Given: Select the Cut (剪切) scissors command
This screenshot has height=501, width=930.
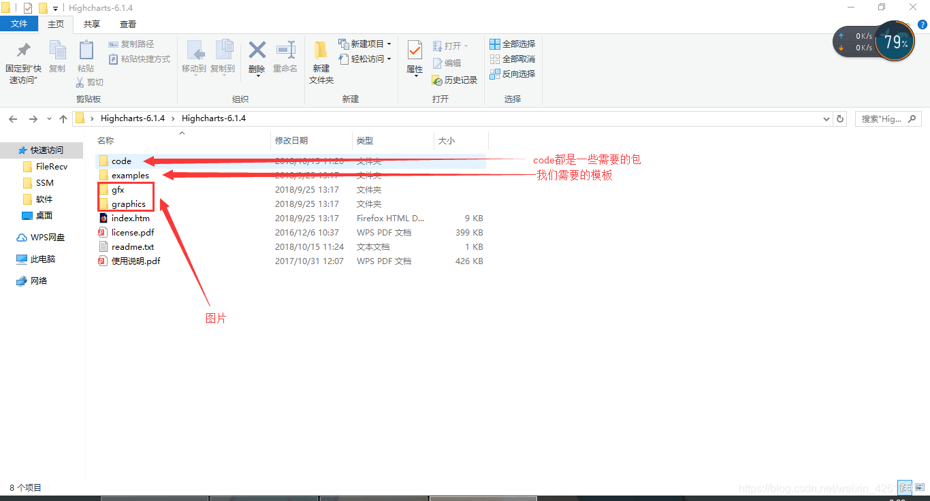Looking at the screenshot, I should click(x=89, y=82).
